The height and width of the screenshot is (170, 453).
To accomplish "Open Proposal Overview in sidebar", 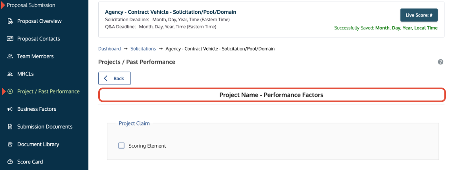I will point(39,21).
